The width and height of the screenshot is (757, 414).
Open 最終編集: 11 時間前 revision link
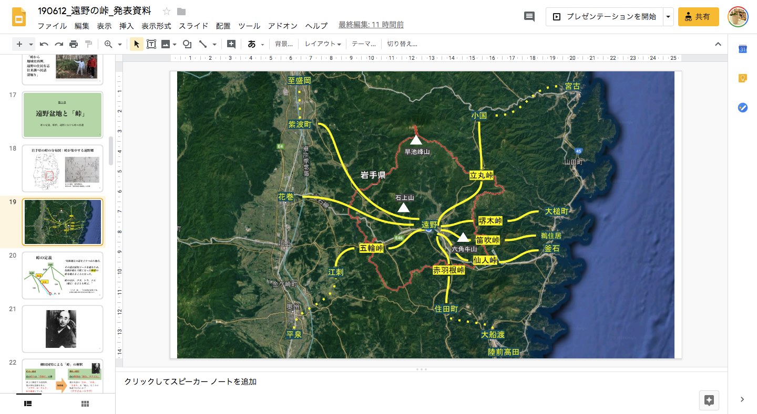[371, 25]
